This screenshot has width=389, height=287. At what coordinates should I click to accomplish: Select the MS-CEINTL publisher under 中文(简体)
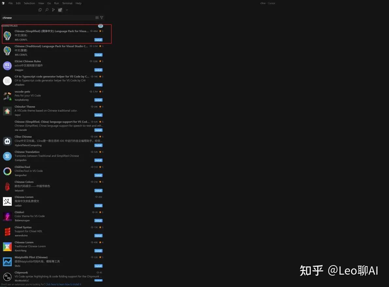click(x=21, y=40)
